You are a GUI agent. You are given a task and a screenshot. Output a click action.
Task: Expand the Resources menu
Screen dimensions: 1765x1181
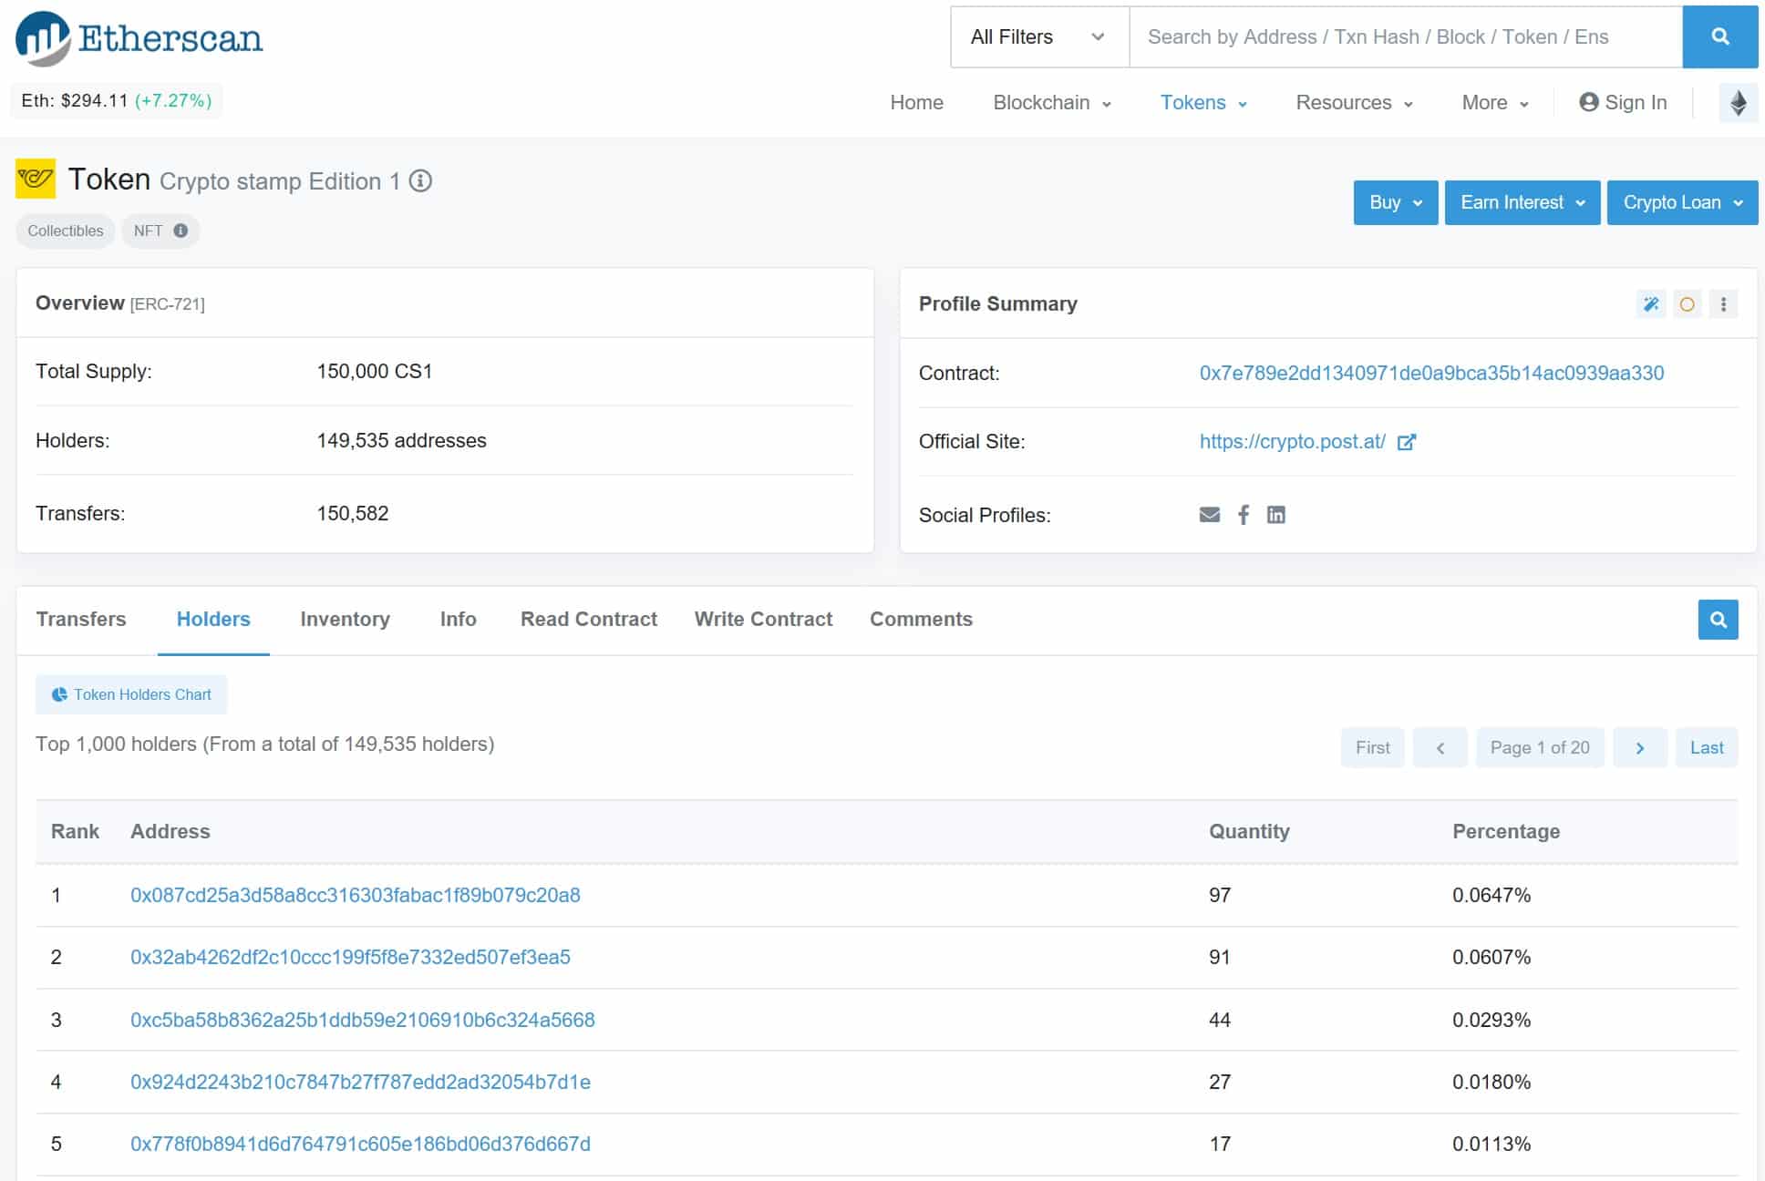[x=1355, y=103]
